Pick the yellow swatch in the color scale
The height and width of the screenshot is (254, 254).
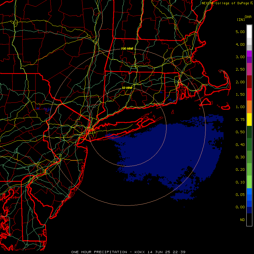click(249, 120)
